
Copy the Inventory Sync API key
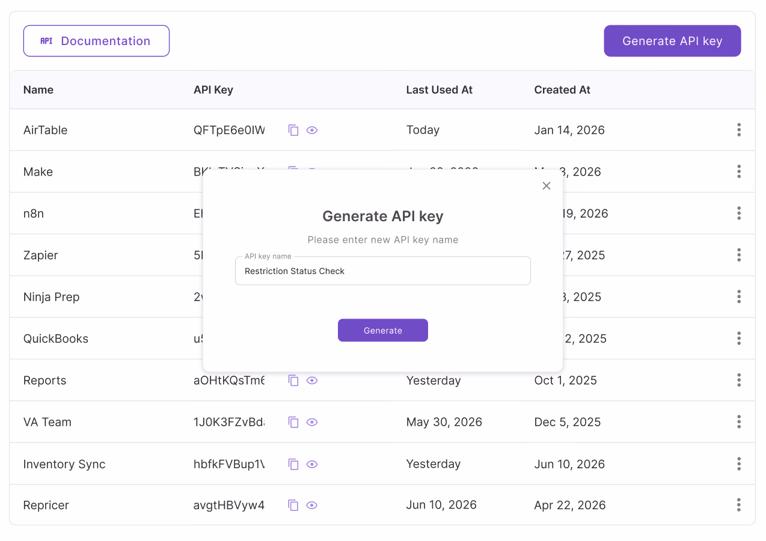[293, 464]
